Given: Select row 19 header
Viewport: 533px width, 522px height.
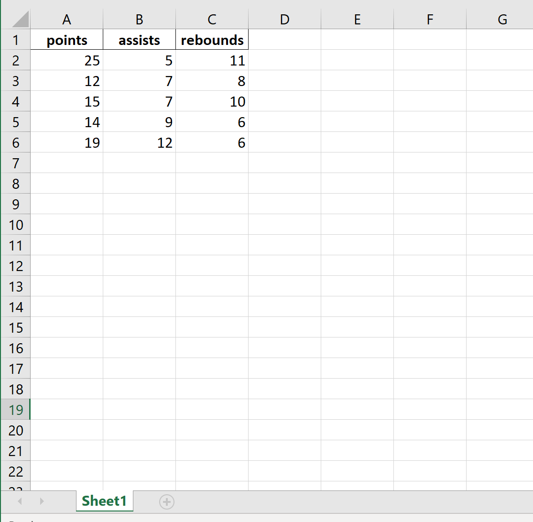Looking at the screenshot, I should (x=16, y=410).
